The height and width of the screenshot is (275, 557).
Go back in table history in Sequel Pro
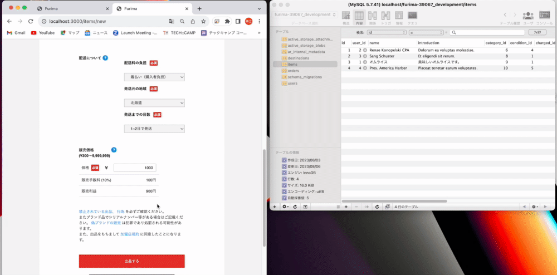[x=505, y=15]
